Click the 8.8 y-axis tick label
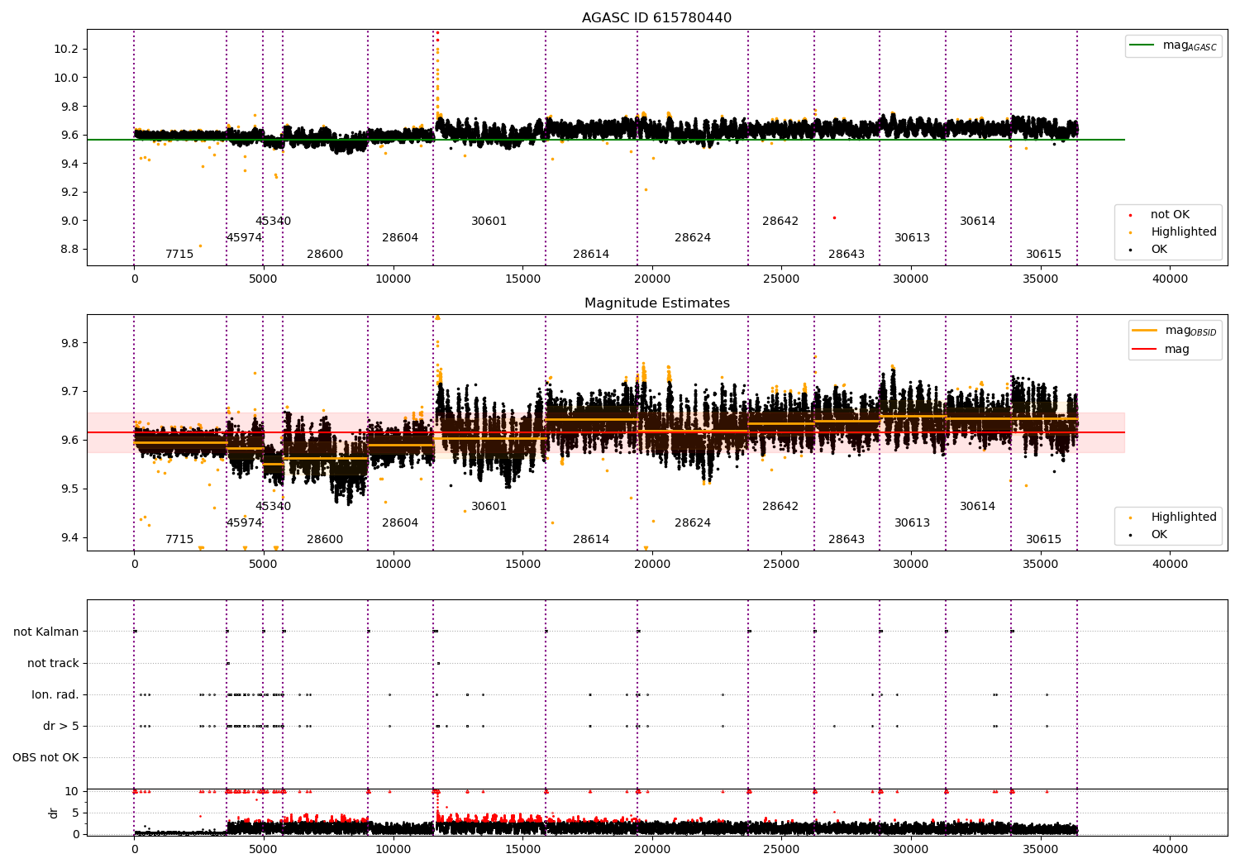 pos(69,250)
